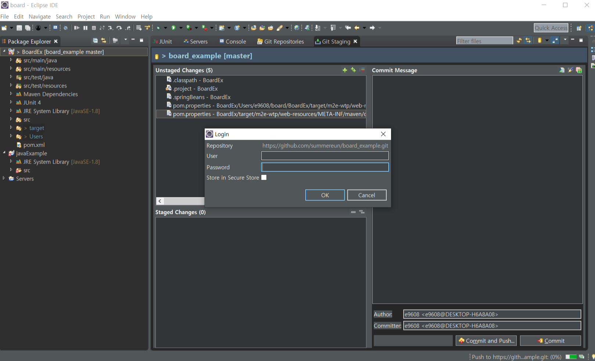This screenshot has width=595, height=361.
Task: Click the Refresh icon in Git Staging toolbar
Action: tap(519, 41)
